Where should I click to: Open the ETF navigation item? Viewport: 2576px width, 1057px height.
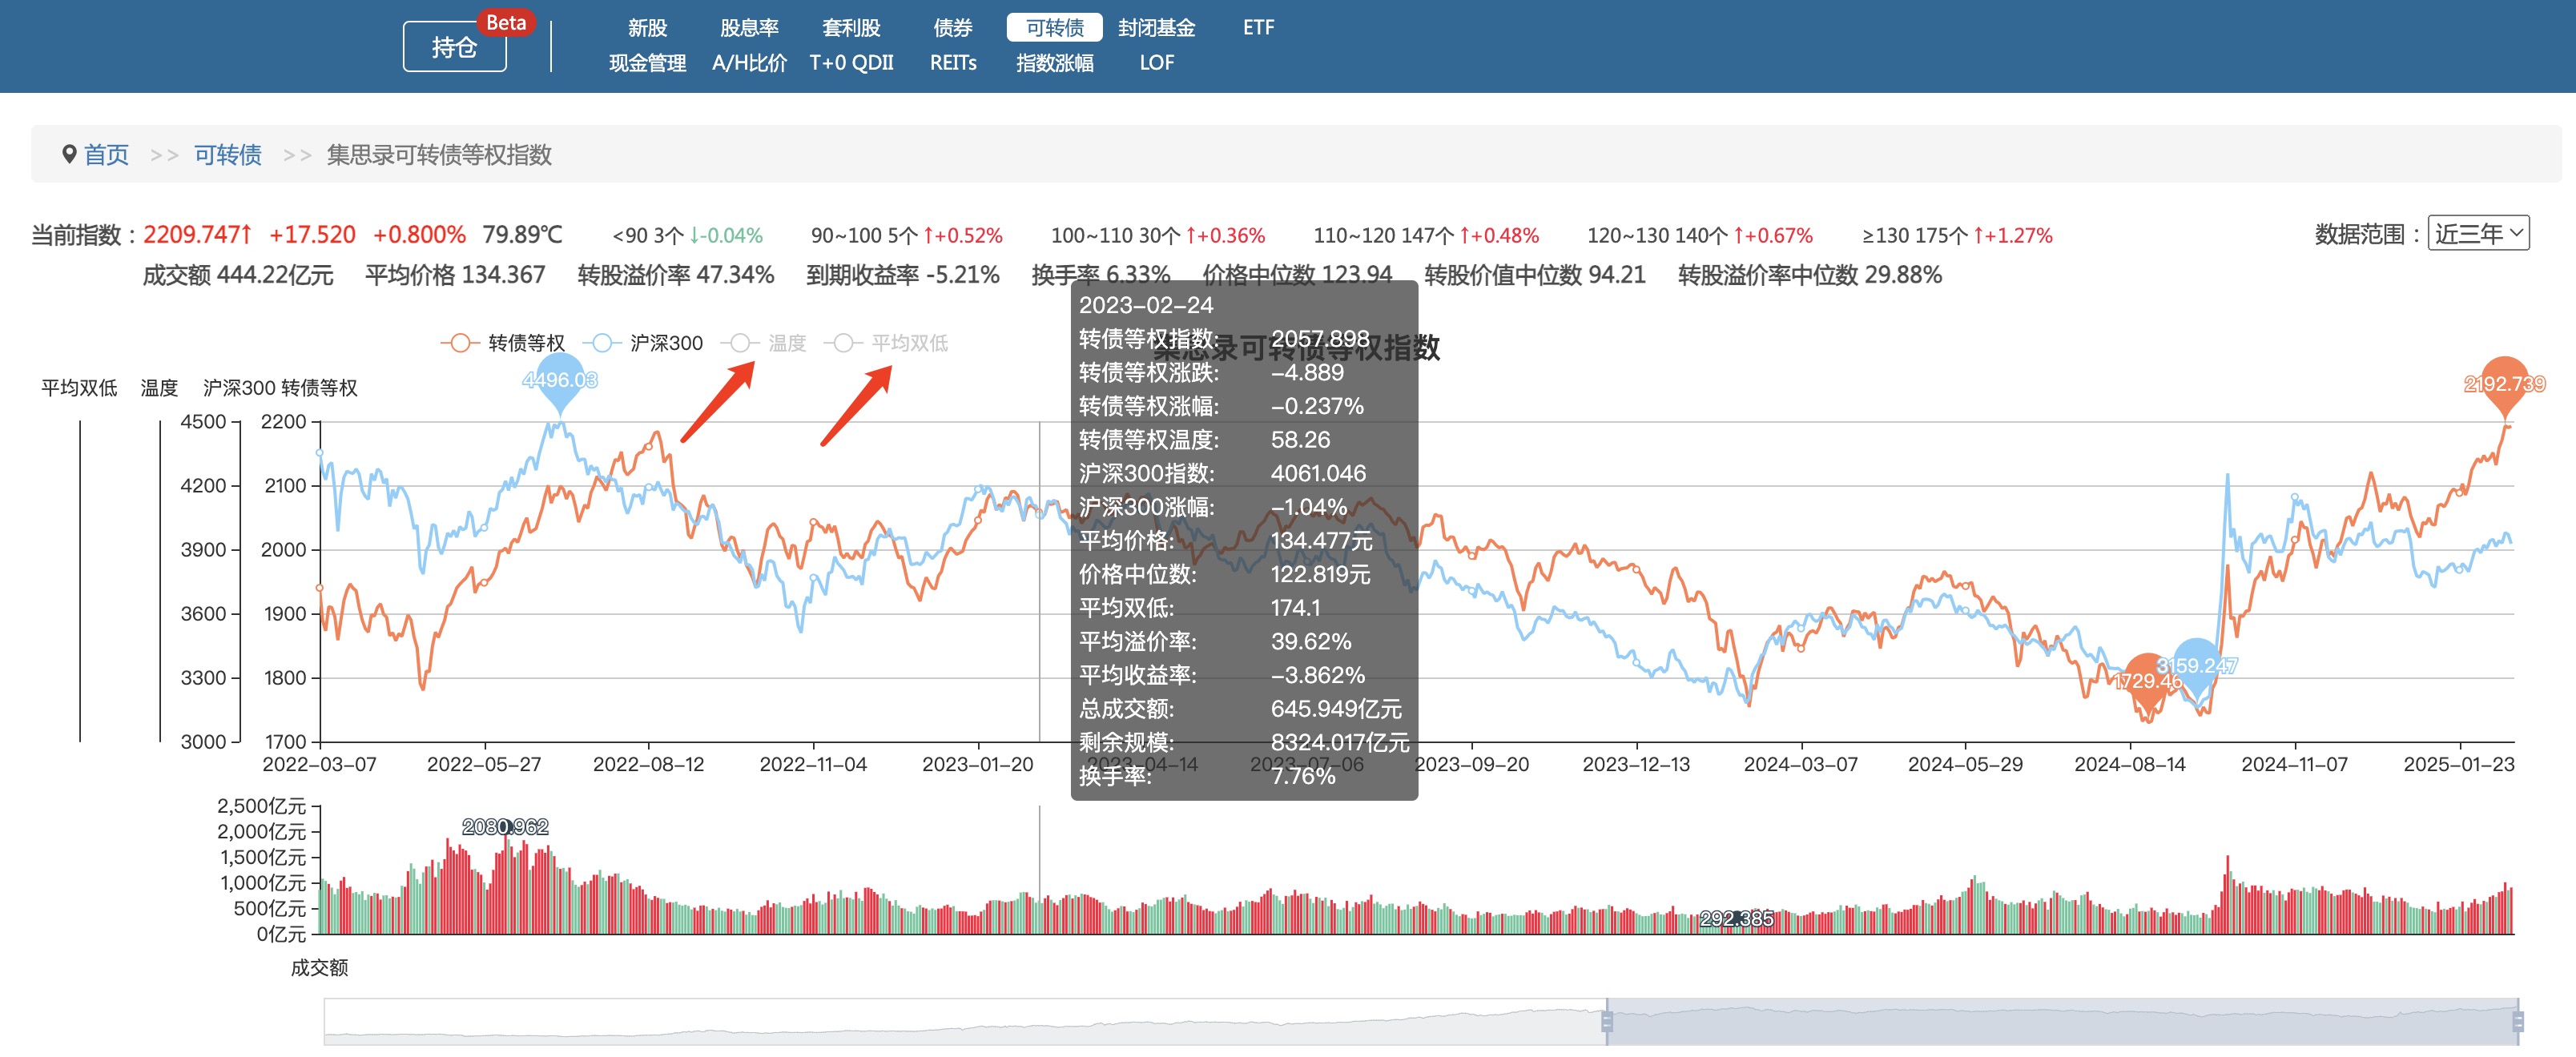point(1258,27)
